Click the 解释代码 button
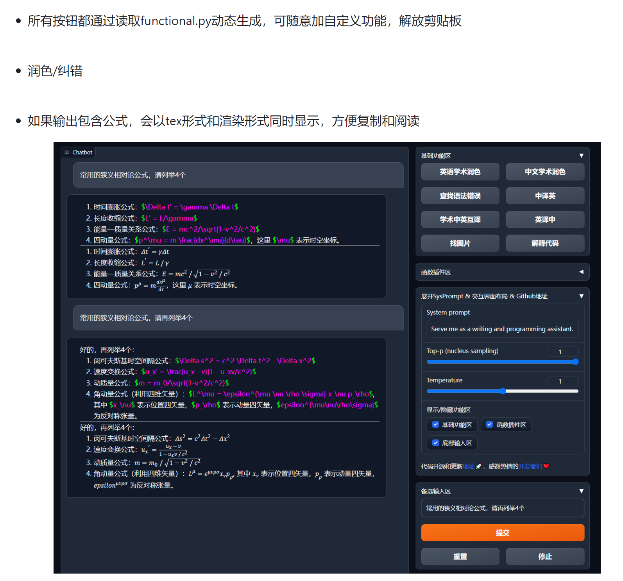Screen dimensions: 623x581 point(545,243)
